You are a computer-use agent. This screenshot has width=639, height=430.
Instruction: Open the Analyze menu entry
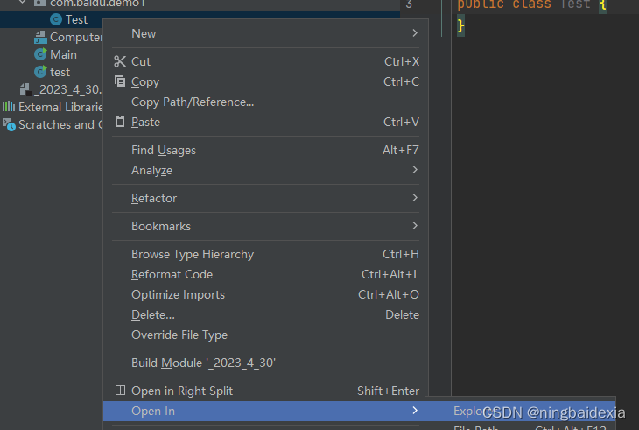click(x=266, y=170)
